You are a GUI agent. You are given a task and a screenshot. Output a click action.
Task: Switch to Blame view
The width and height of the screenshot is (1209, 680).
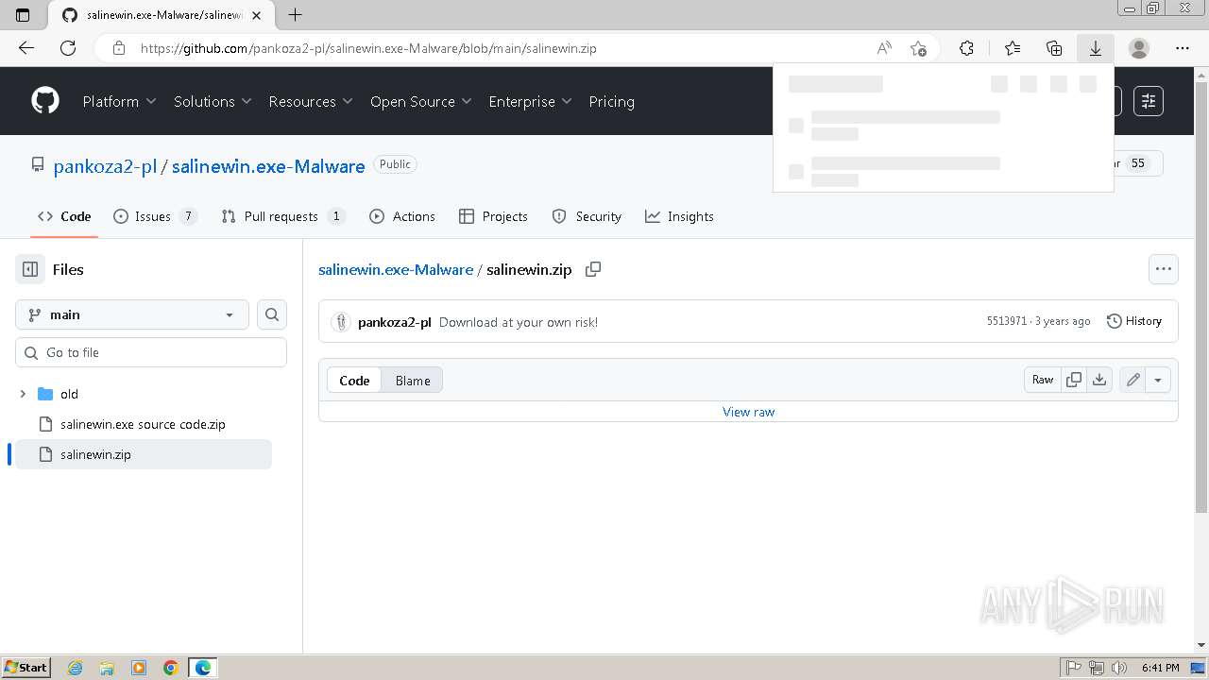click(x=413, y=380)
